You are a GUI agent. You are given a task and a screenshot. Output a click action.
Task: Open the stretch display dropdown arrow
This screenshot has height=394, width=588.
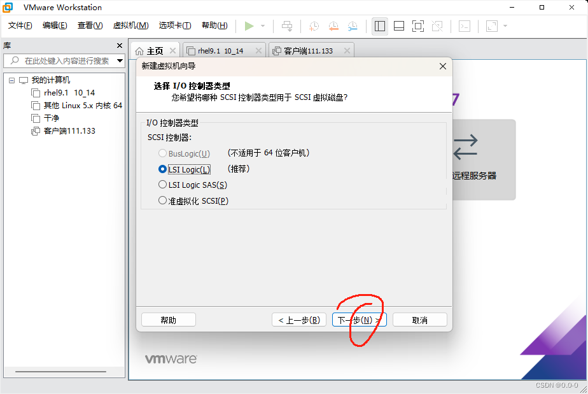(505, 26)
